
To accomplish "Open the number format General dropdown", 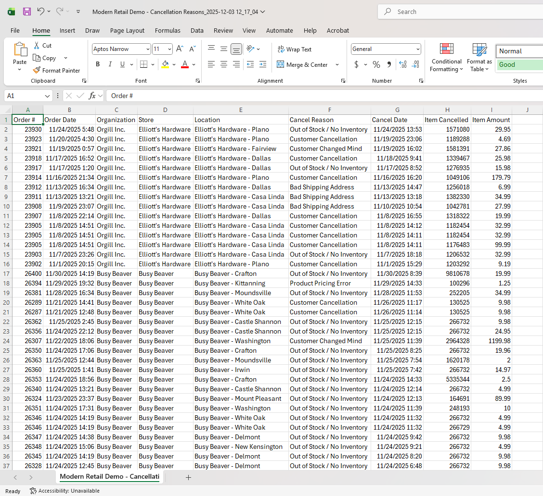I will coord(418,49).
